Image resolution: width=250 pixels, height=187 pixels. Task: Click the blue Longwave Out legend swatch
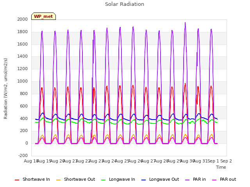[x=144, y=180]
